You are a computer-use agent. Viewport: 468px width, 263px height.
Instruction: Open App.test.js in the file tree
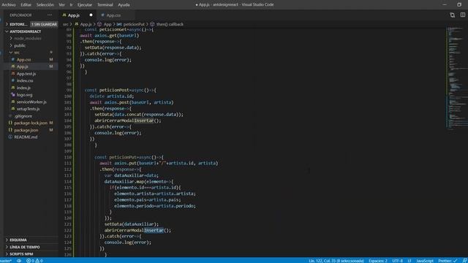click(x=26, y=74)
